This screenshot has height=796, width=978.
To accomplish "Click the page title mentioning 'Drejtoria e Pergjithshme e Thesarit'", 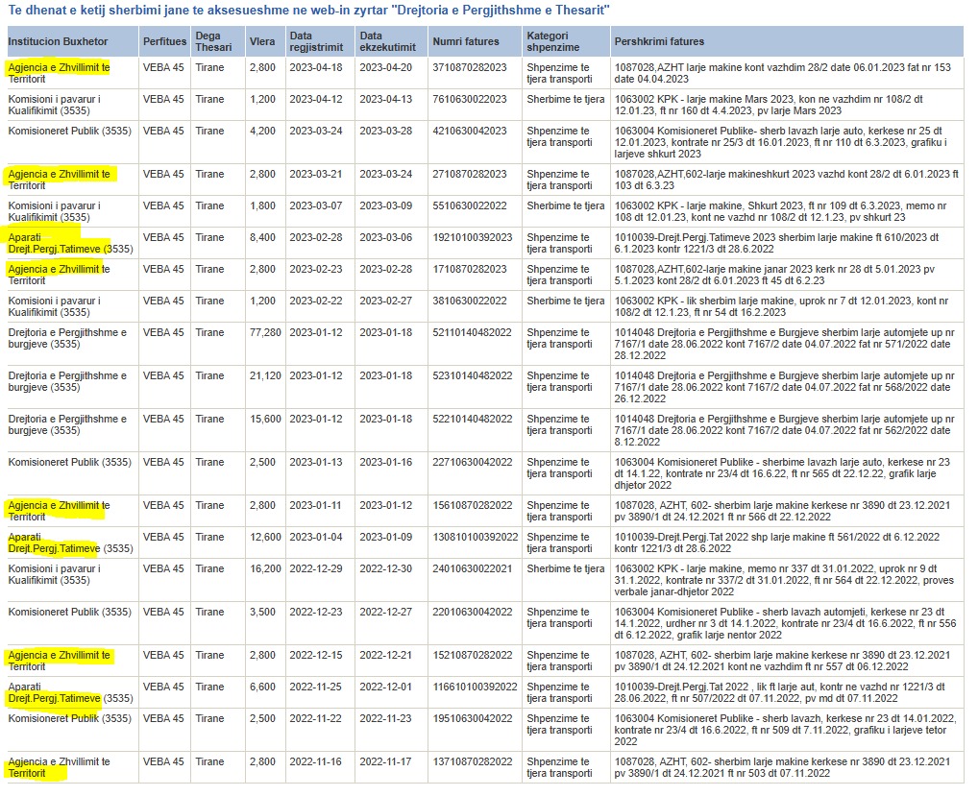I will (x=307, y=10).
